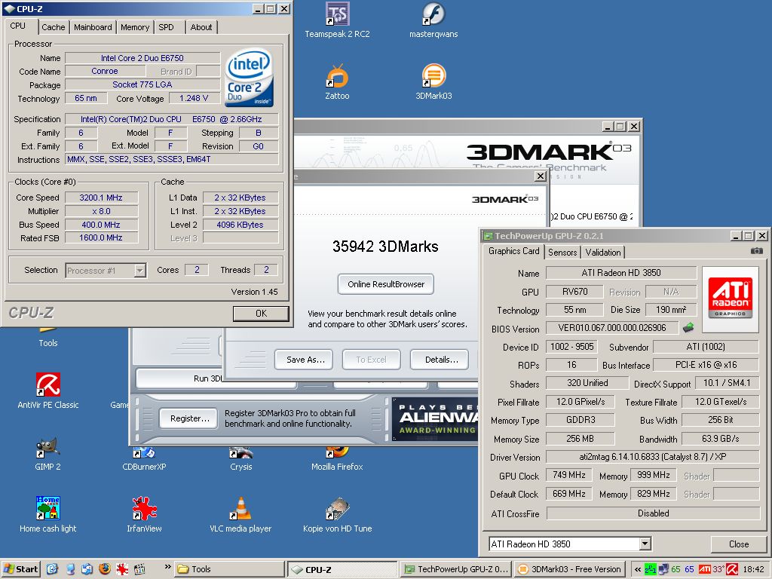
Task: Switch to the SPD tab in CPU-Z
Action: click(167, 27)
